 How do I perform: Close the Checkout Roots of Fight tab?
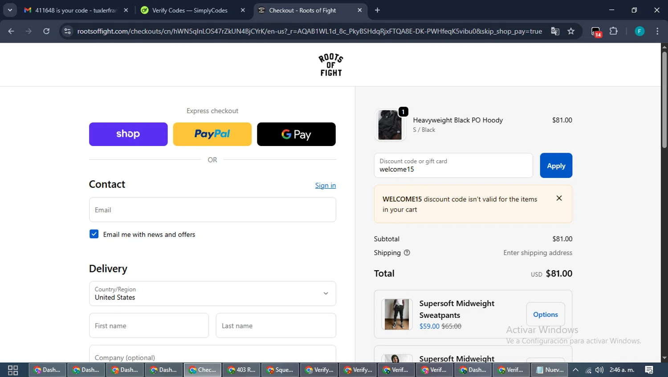[x=359, y=10]
